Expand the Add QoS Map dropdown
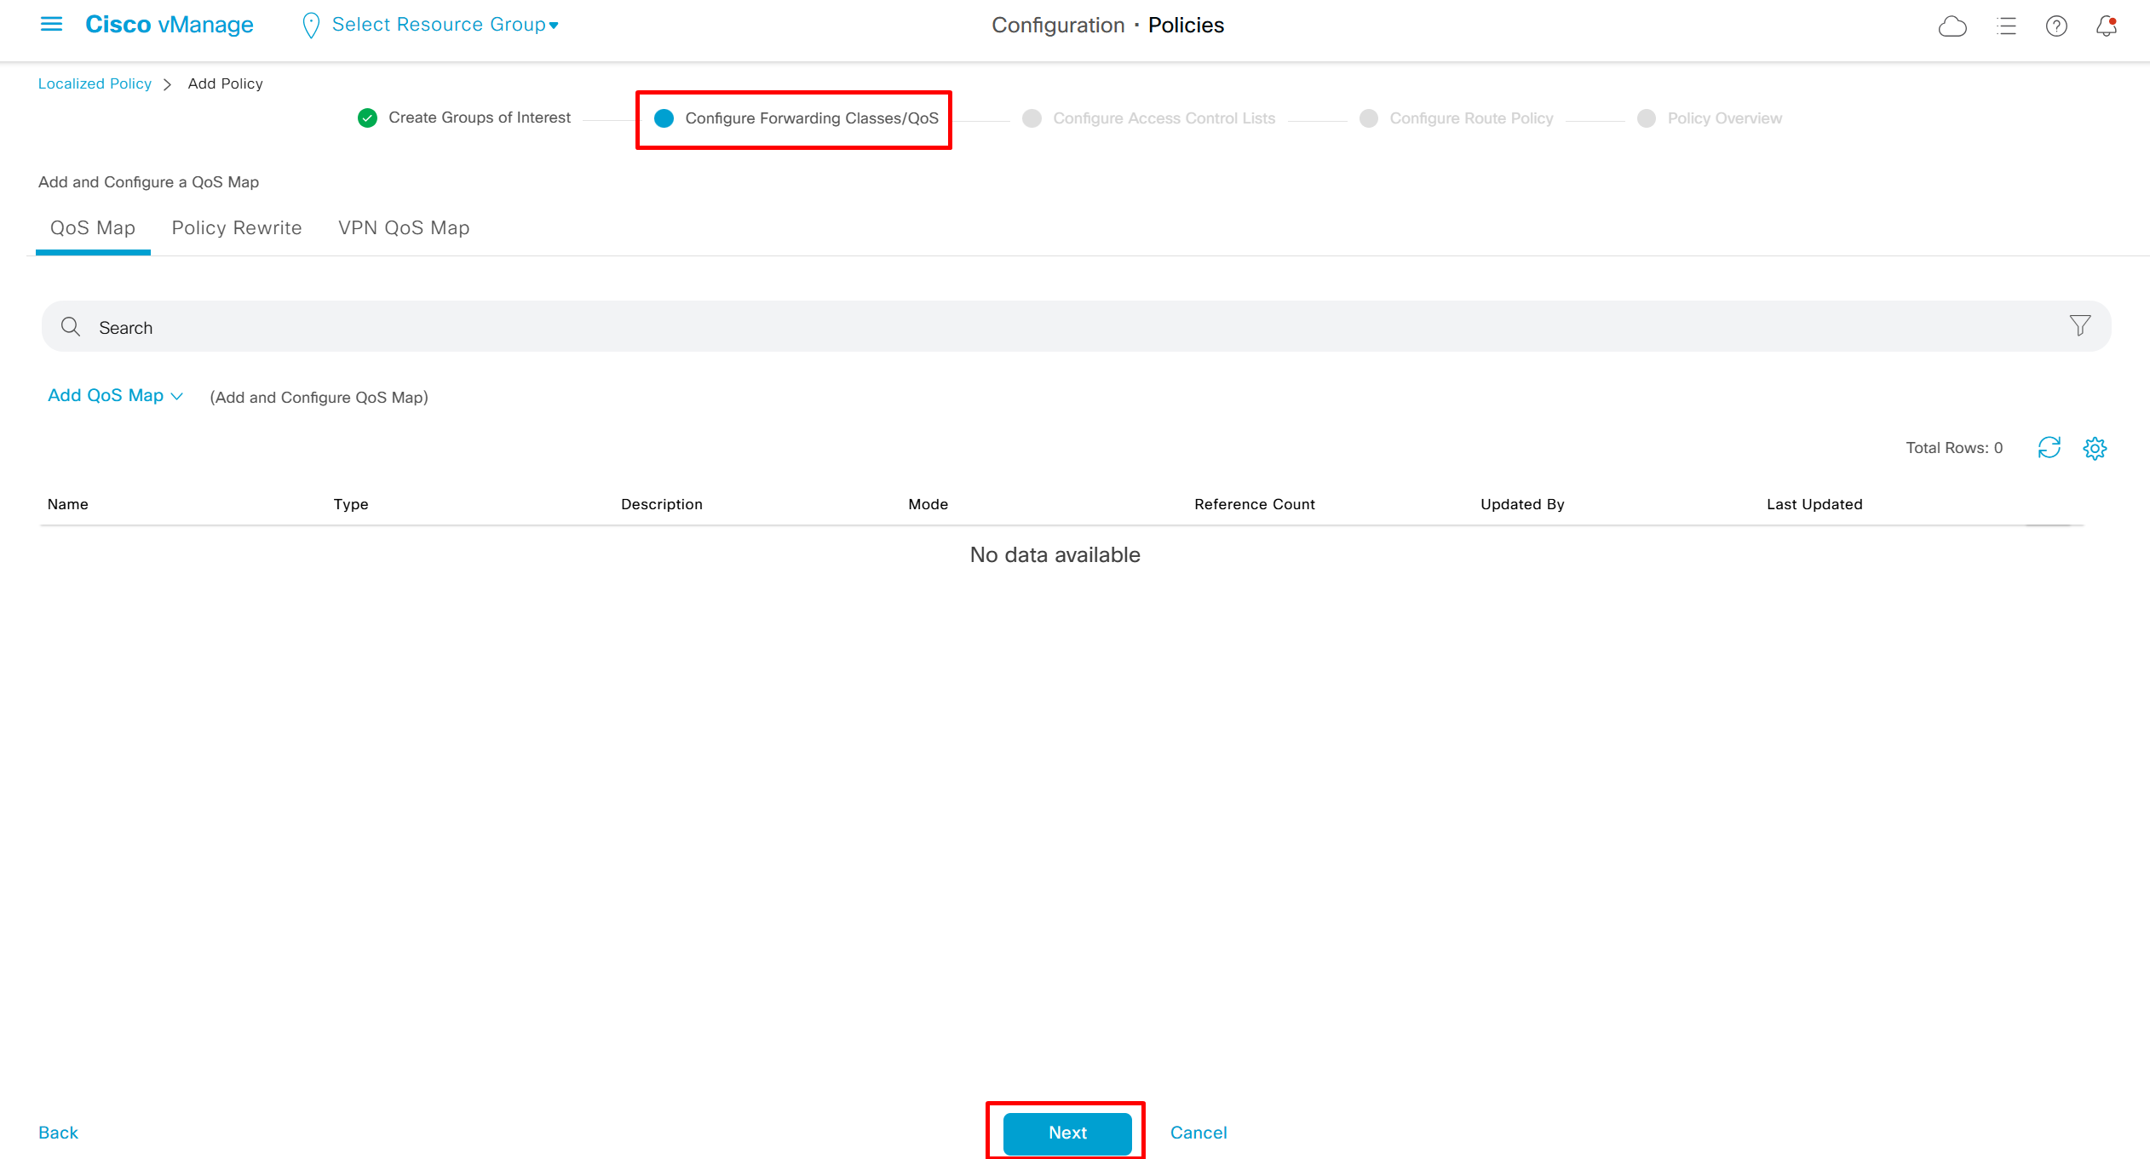The image size is (2150, 1159). [115, 396]
